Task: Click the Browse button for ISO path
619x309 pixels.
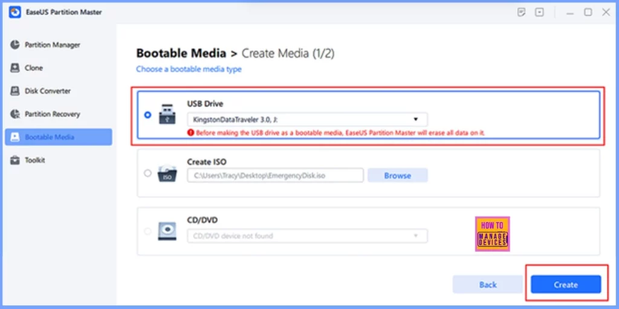Action: pos(398,175)
